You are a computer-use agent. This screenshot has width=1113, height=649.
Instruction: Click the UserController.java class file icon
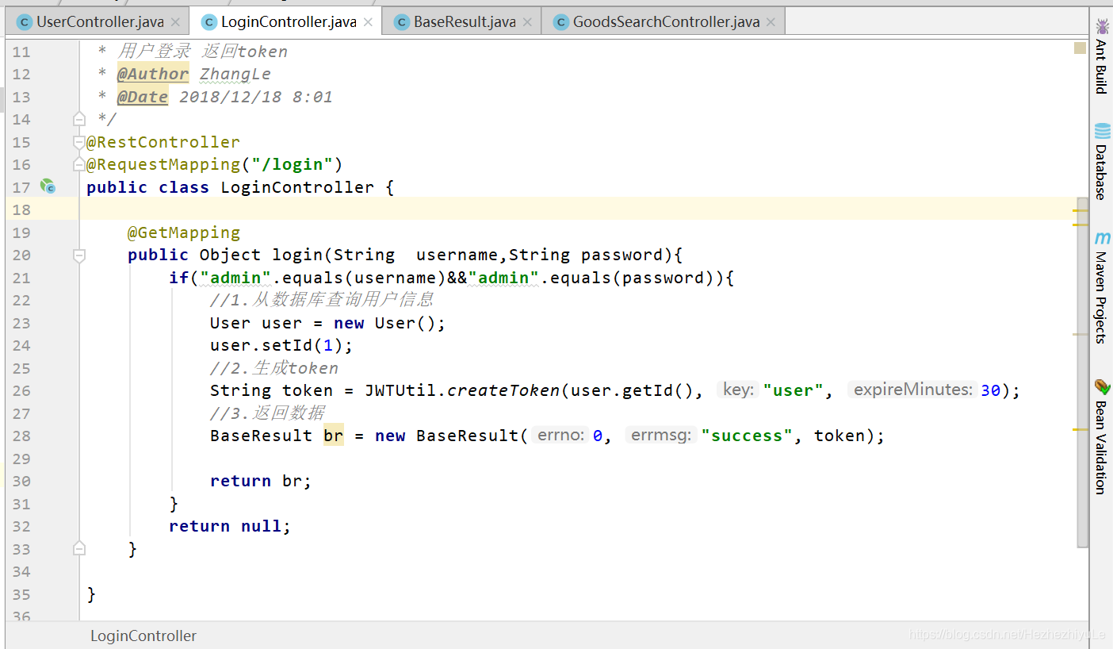(24, 22)
